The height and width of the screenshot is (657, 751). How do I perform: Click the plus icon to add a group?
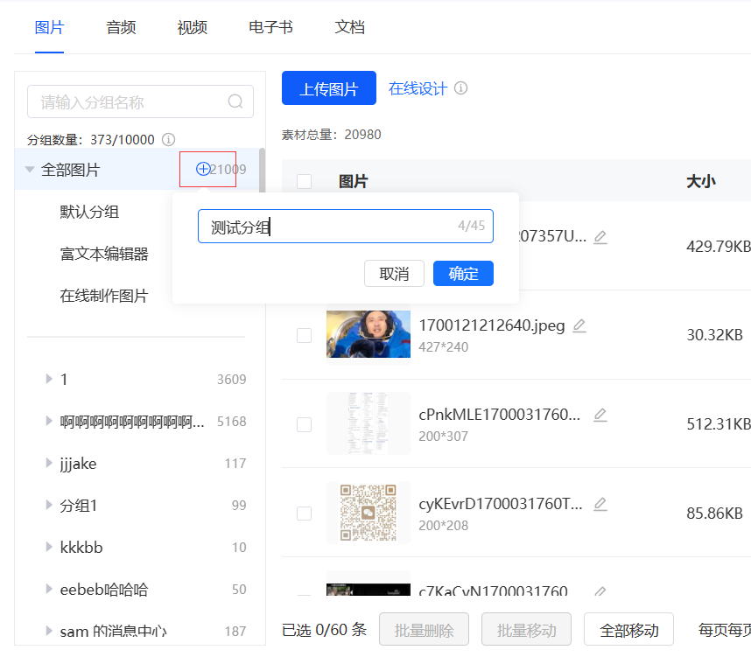pyautogui.click(x=203, y=169)
